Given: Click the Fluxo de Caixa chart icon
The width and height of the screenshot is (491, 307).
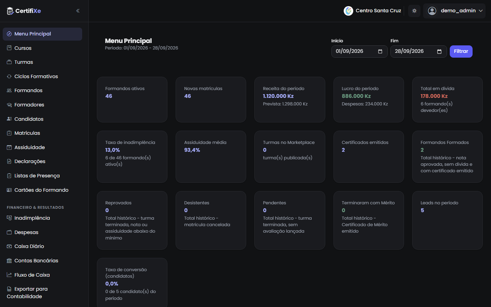Looking at the screenshot, I should pos(9,275).
